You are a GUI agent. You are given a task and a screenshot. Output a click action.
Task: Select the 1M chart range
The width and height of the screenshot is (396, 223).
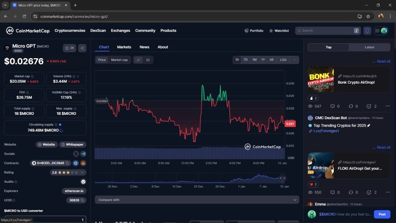(x=254, y=60)
